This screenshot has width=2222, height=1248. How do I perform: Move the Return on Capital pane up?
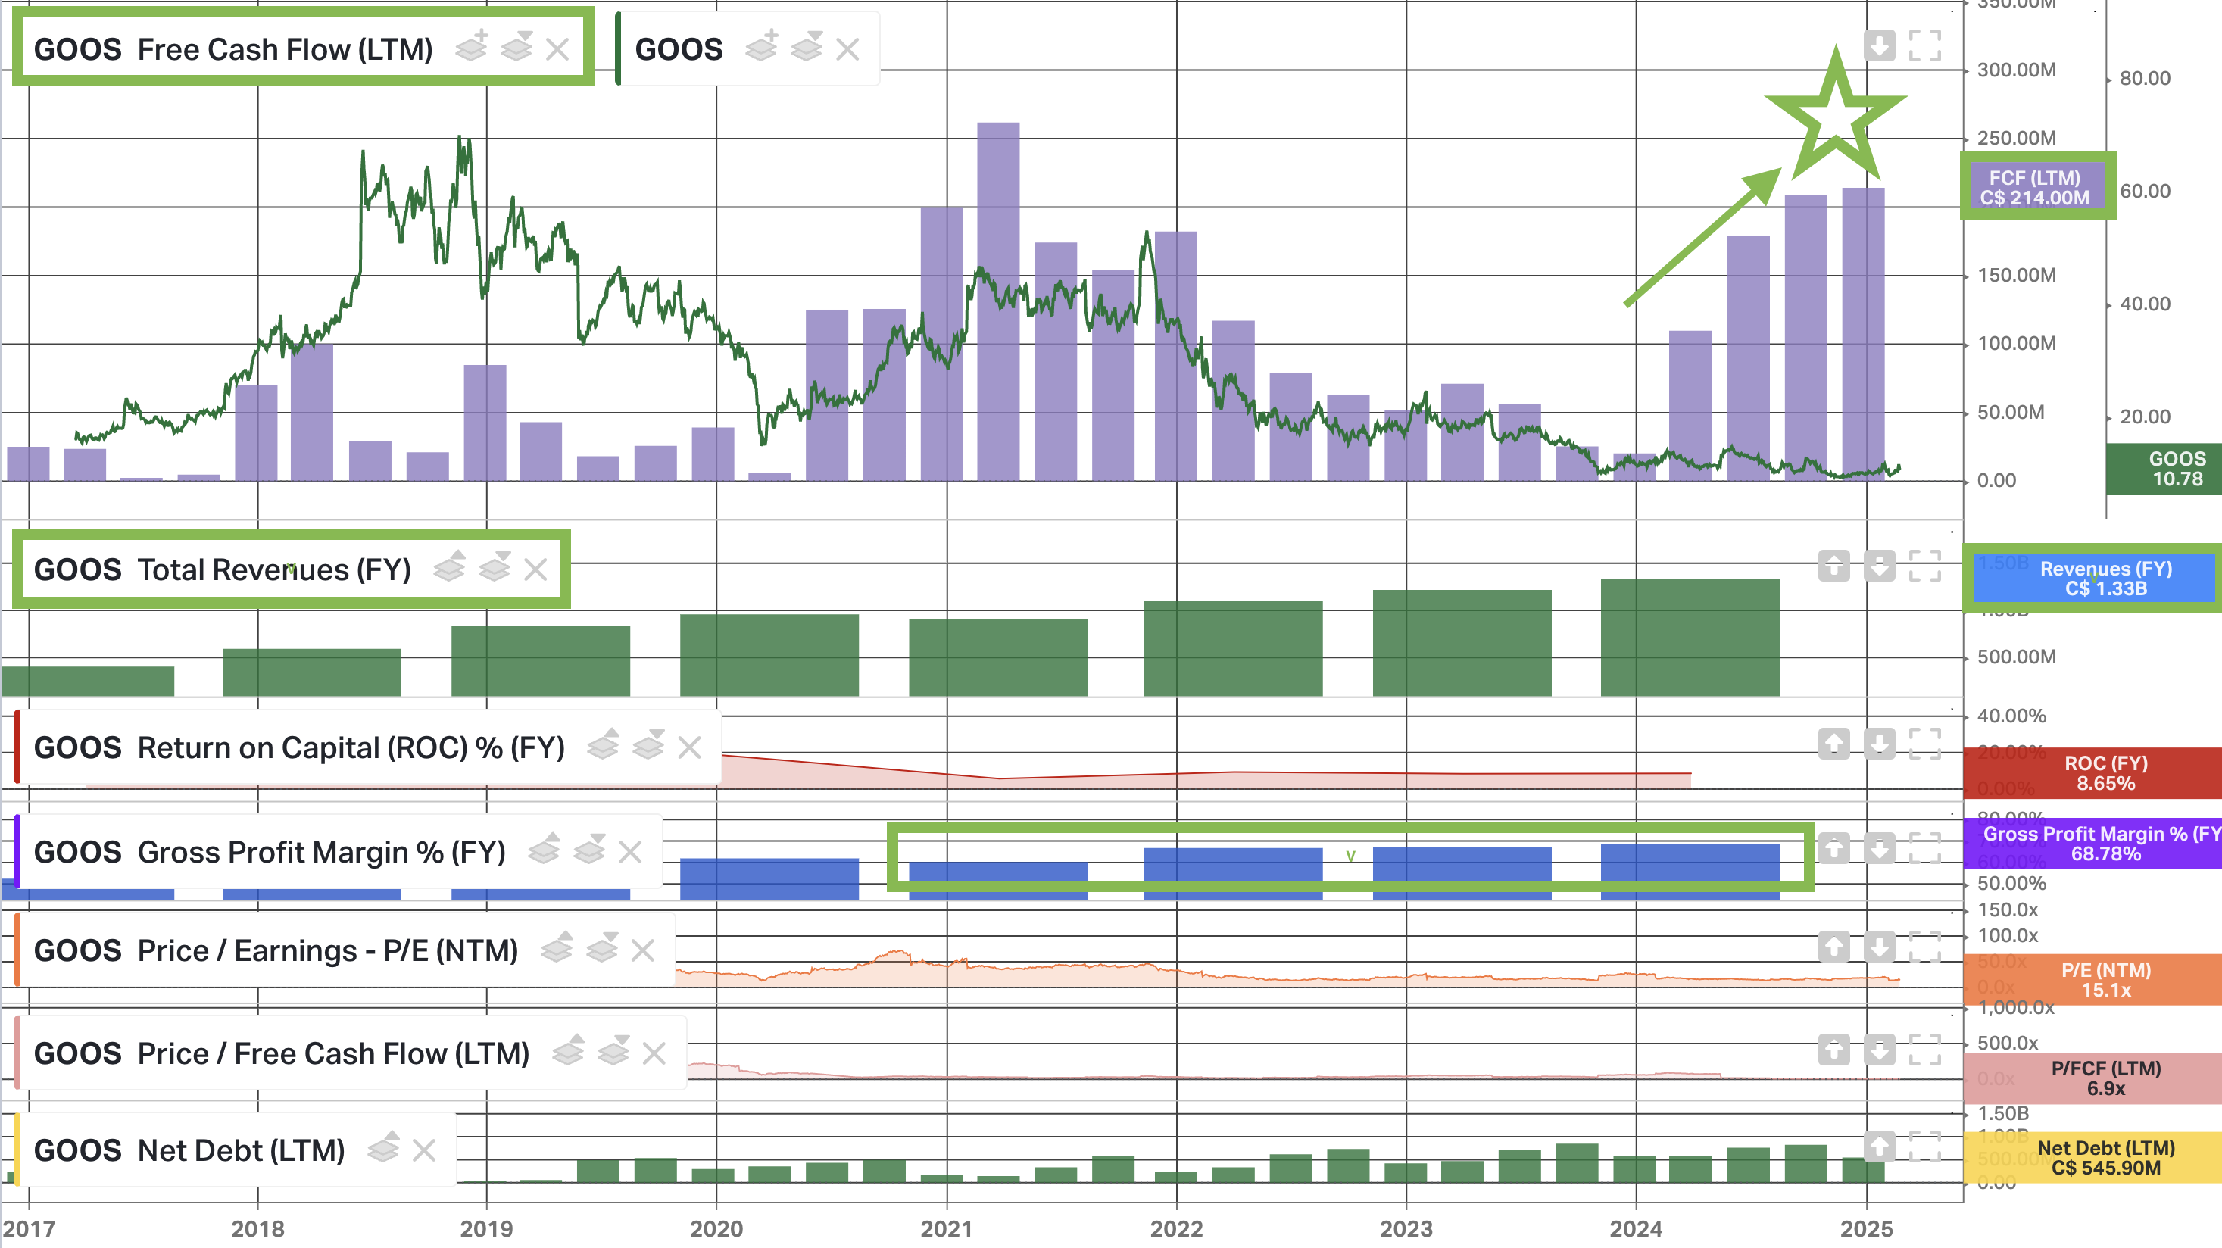click(x=1835, y=744)
